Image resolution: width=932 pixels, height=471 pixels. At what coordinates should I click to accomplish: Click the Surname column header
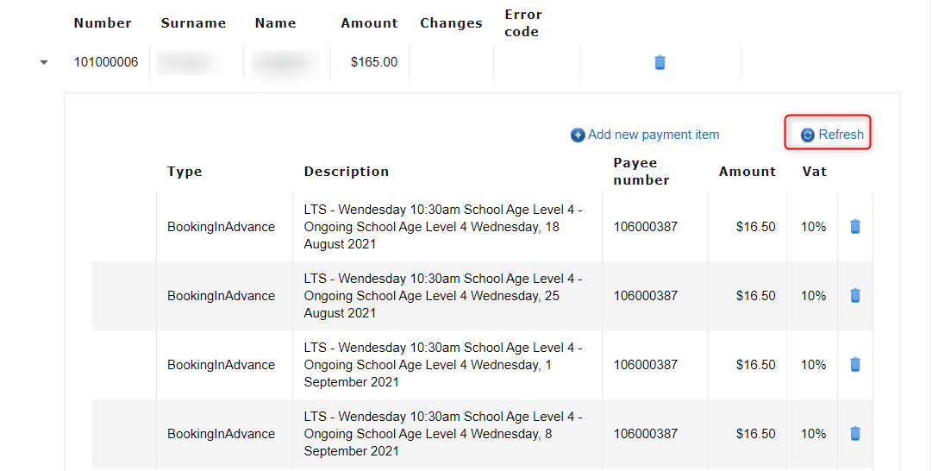coord(193,23)
